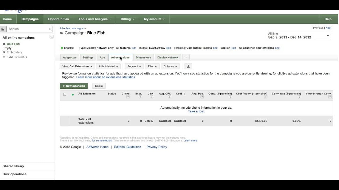Click the help icon under Clicks column
Viewport: 339px width, 190px height.
click(128, 97)
